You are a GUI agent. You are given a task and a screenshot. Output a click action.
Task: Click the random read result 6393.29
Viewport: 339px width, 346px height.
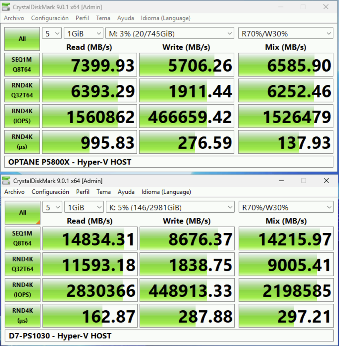coord(89,90)
